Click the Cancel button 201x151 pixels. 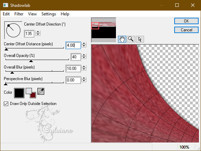[x=186, y=30]
